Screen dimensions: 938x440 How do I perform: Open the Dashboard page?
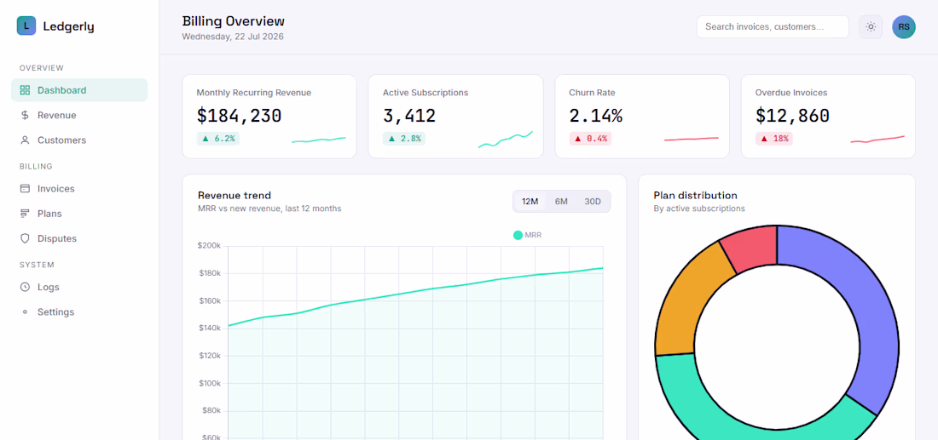[79, 90]
